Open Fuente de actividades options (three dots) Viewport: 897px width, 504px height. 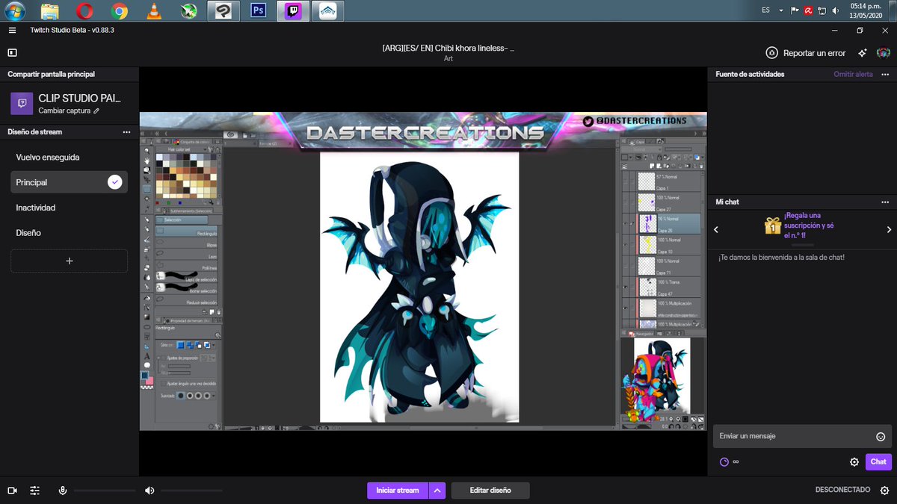click(885, 75)
